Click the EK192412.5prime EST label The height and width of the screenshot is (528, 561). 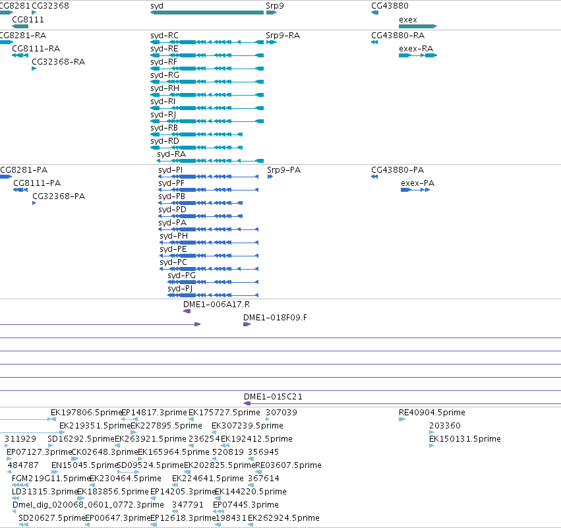(x=256, y=439)
